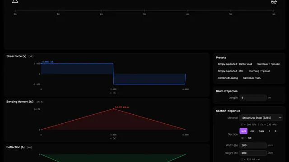Click the 1m mark on beam ruler
This screenshot has width=289, height=162.
[58, 14]
